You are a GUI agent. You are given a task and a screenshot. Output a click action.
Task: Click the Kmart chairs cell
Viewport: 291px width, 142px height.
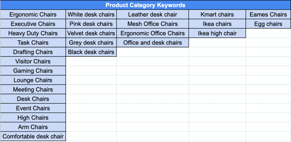pos(217,15)
